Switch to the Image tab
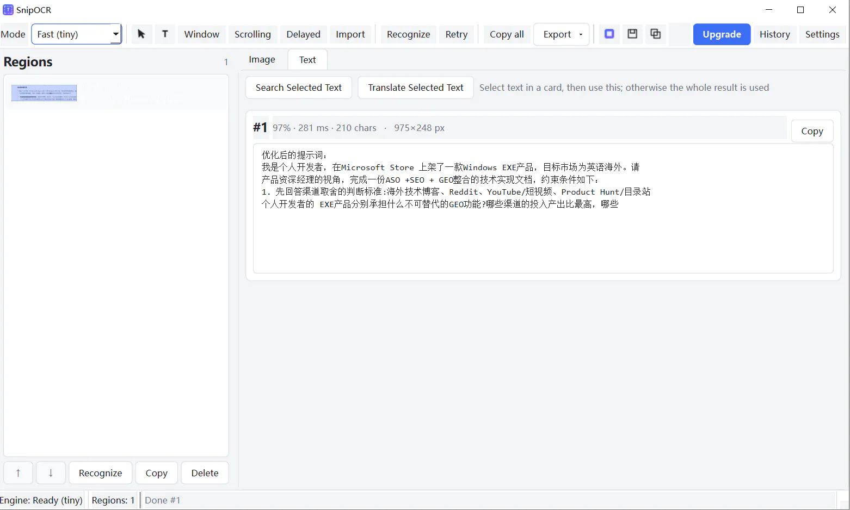850x510 pixels. click(x=262, y=59)
